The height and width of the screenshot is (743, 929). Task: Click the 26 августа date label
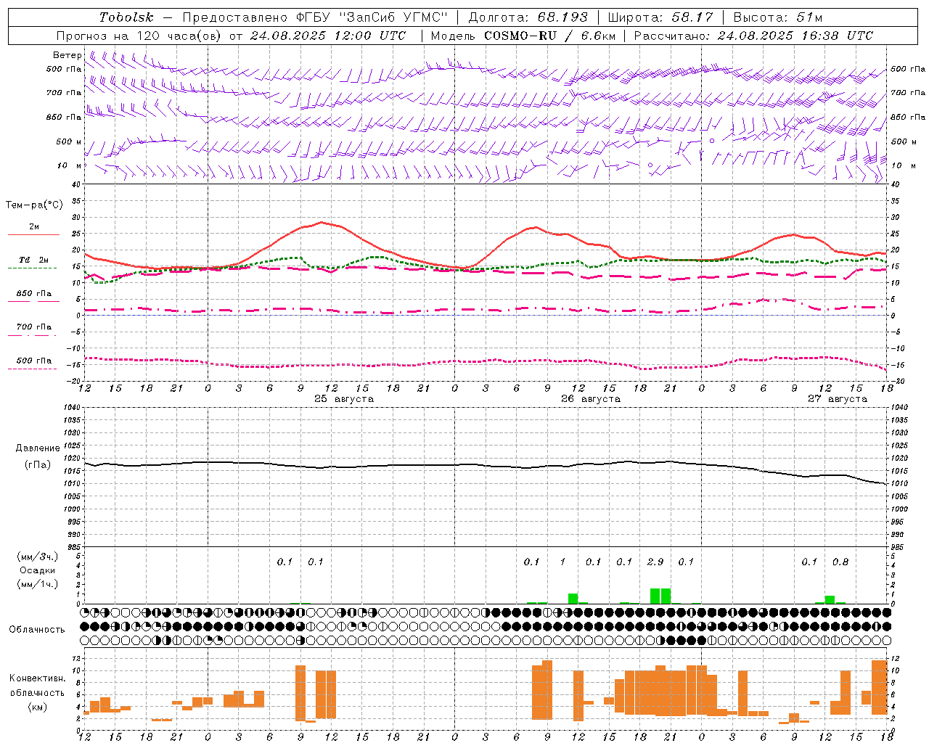(591, 399)
